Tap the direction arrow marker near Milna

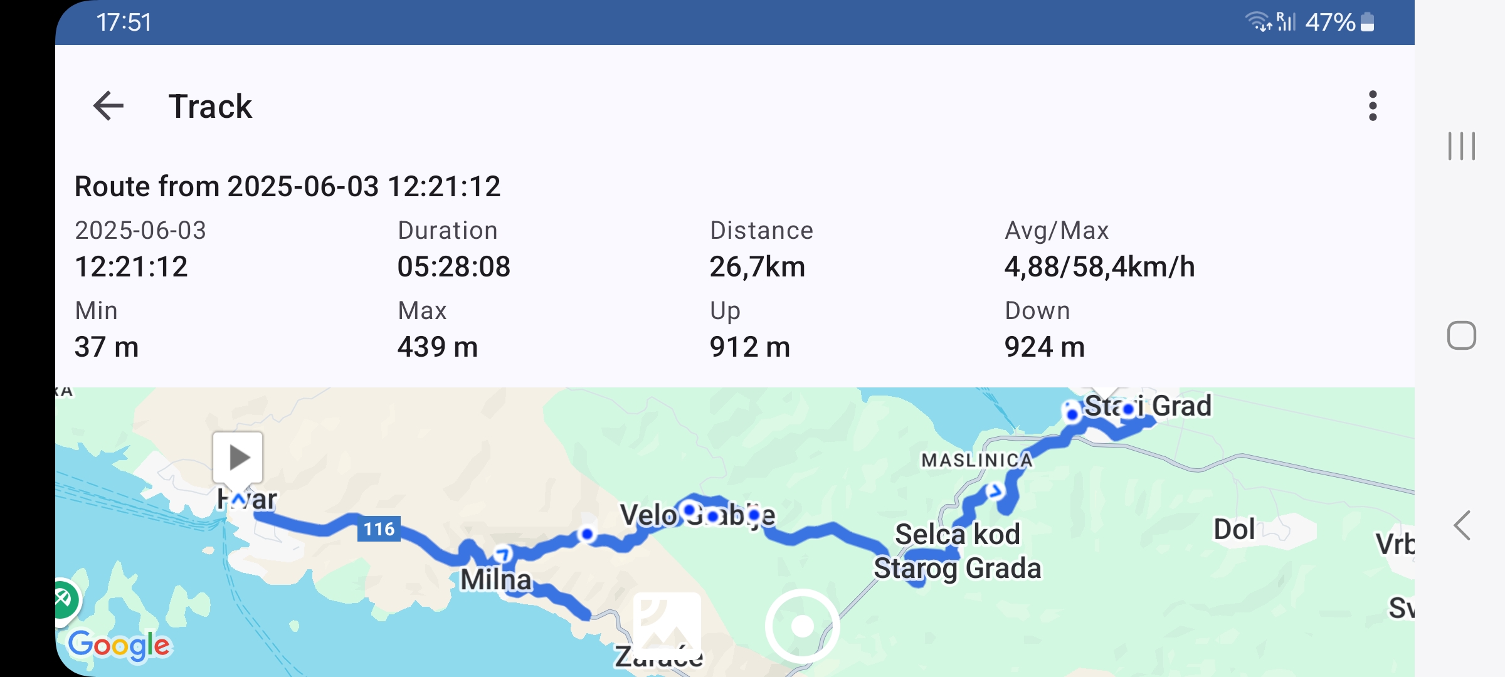coord(502,554)
